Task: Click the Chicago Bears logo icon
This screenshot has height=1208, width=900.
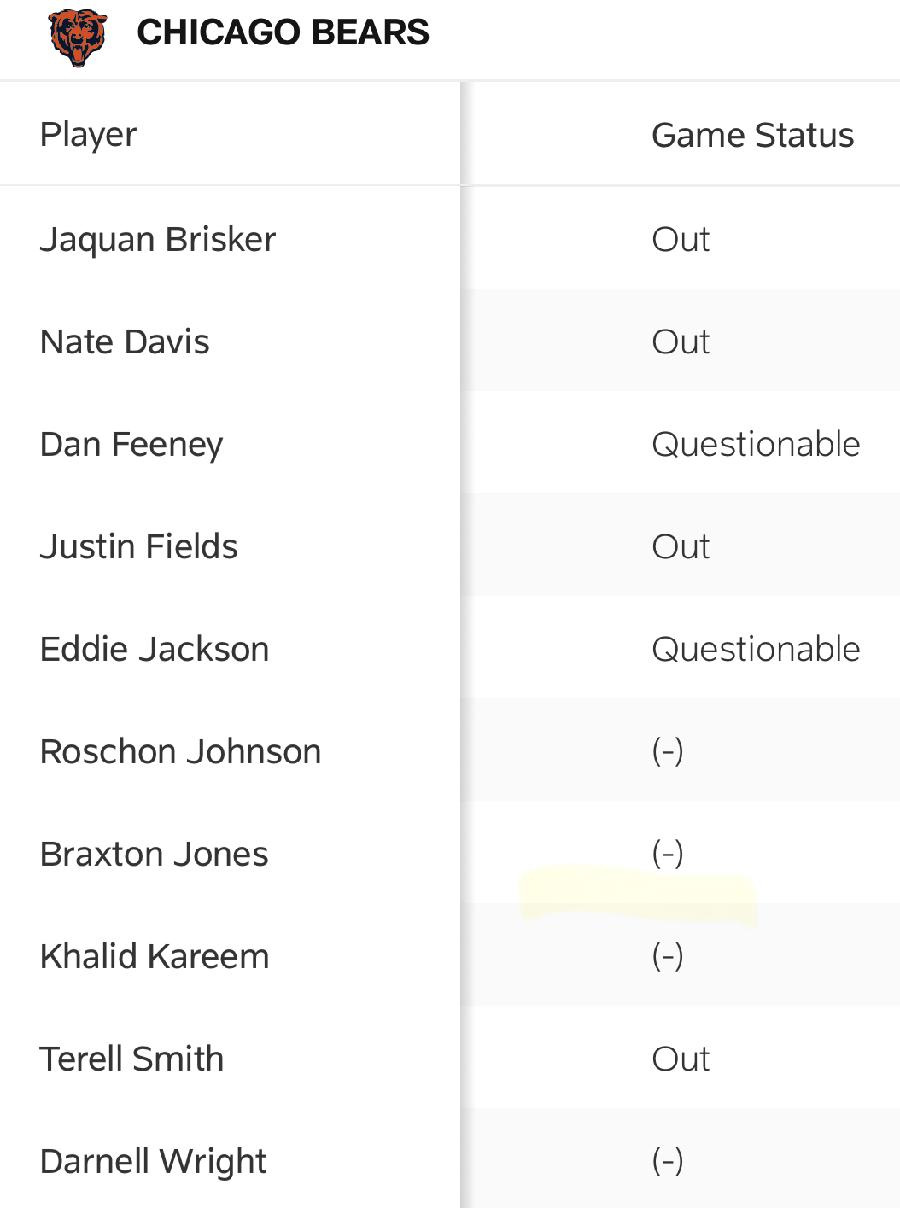Action: pyautogui.click(x=78, y=37)
